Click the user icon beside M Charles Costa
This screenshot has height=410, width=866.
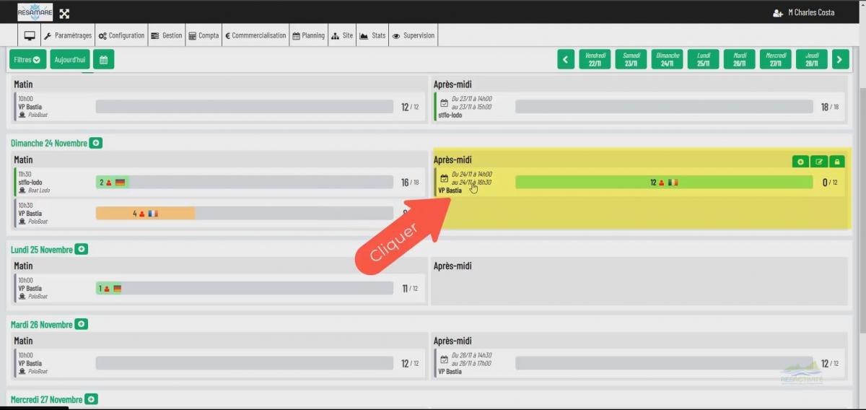777,13
